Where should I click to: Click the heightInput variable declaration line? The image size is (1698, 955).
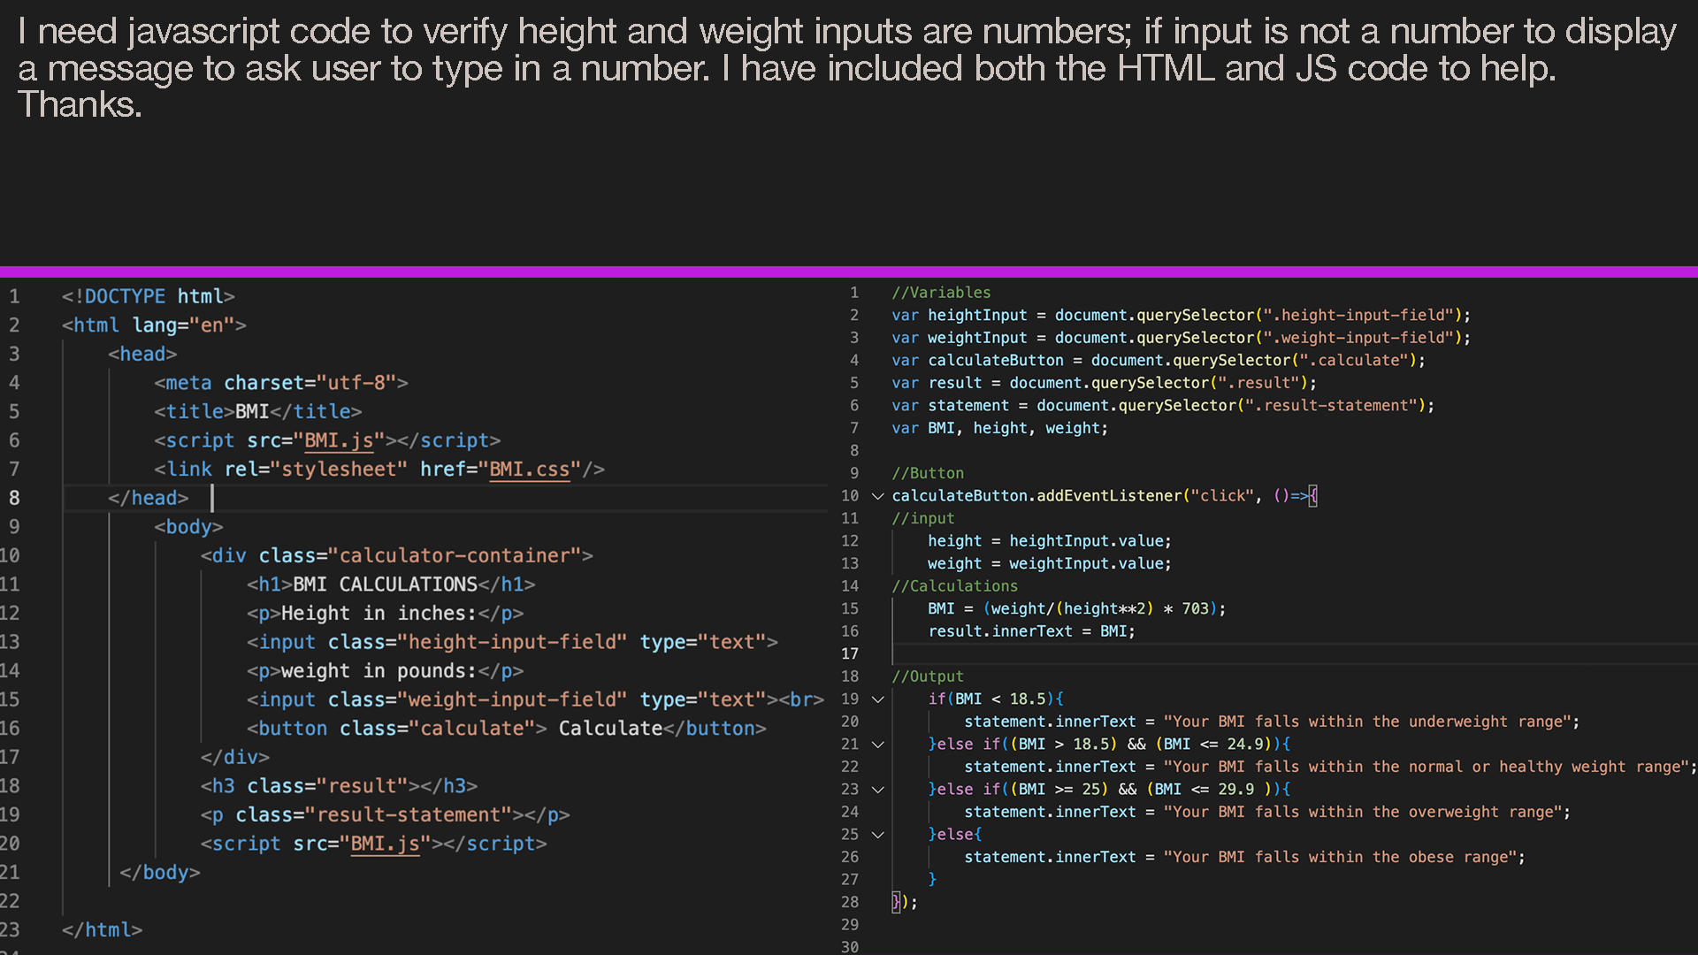pyautogui.click(x=1180, y=316)
